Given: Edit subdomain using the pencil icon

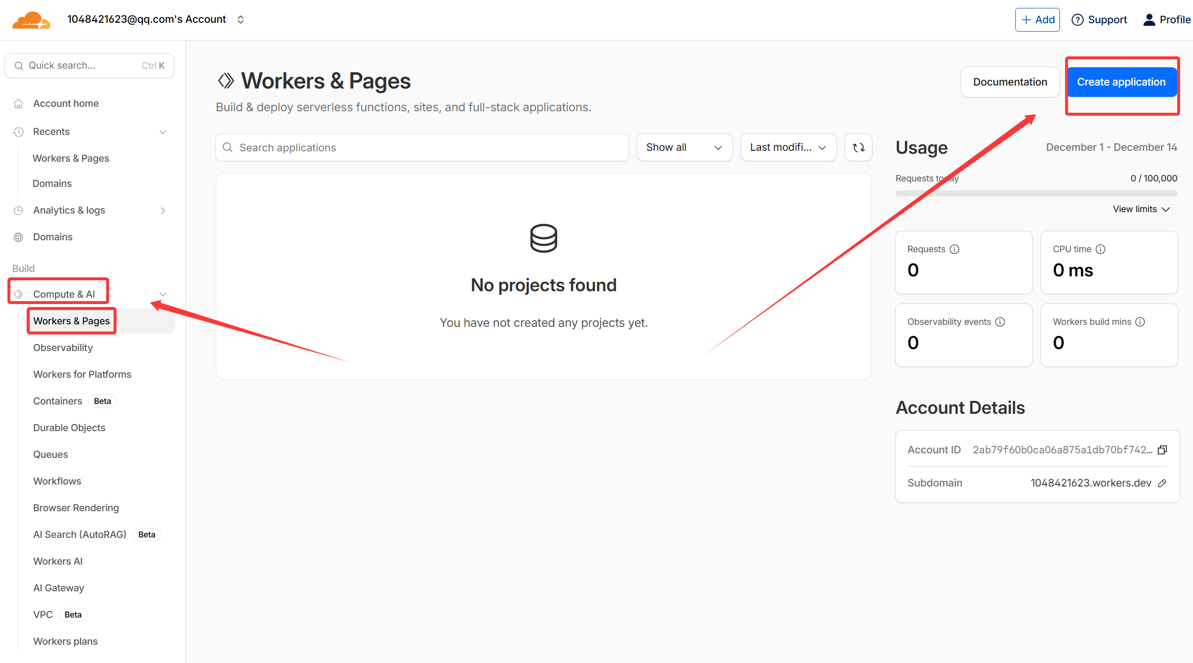Looking at the screenshot, I should (1162, 483).
